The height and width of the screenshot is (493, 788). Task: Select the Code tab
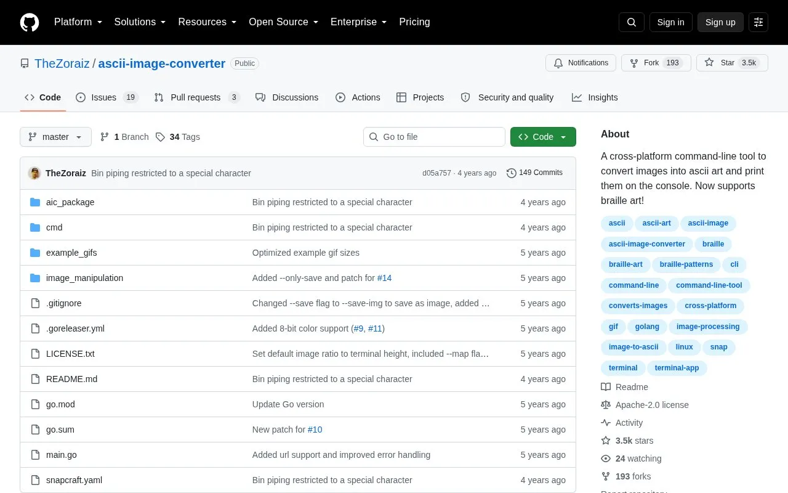[x=43, y=97]
